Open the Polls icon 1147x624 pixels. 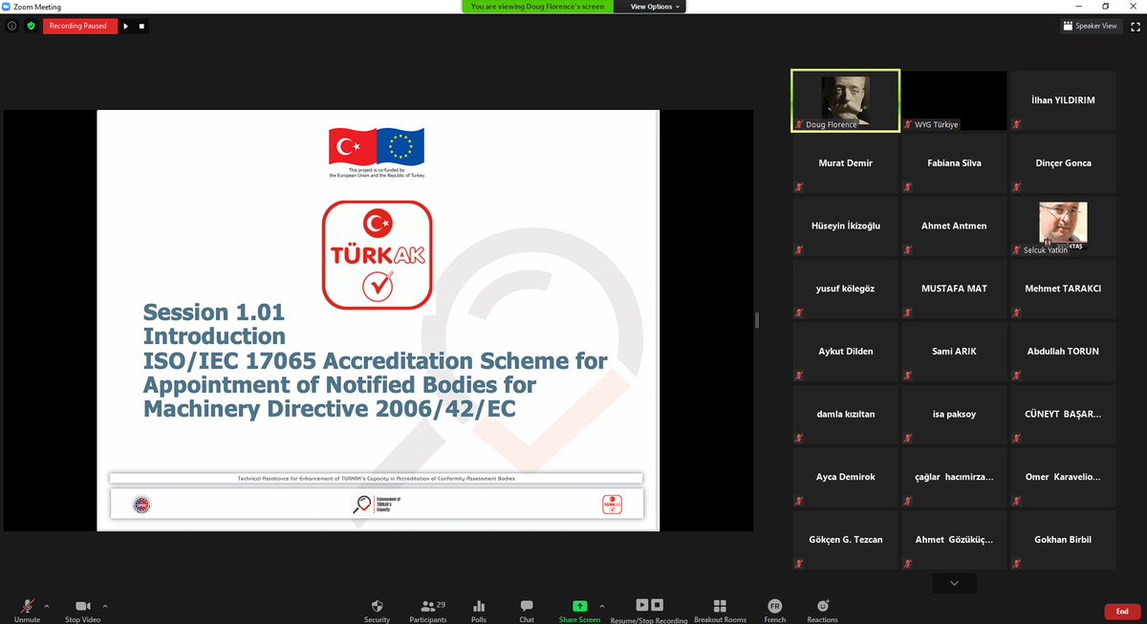tap(479, 606)
